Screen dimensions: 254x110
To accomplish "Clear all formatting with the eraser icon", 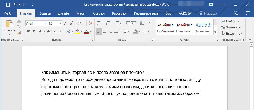I will (91, 23).
